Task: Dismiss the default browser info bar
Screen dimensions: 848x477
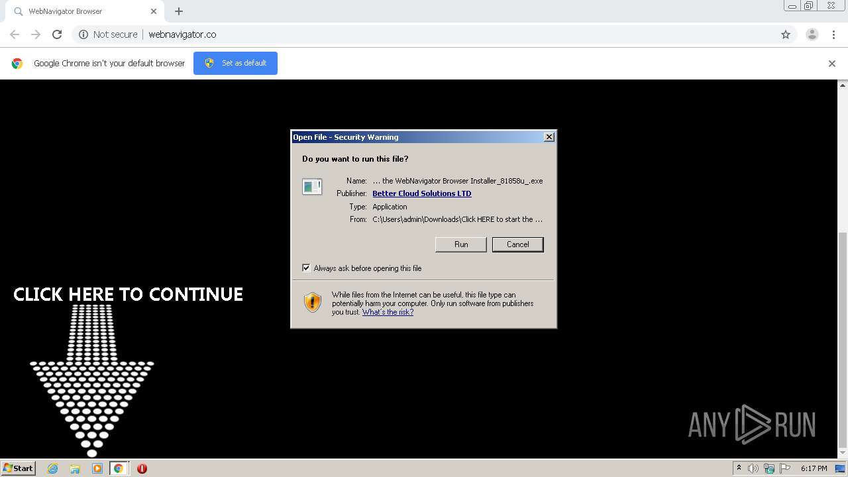Action: tap(832, 64)
